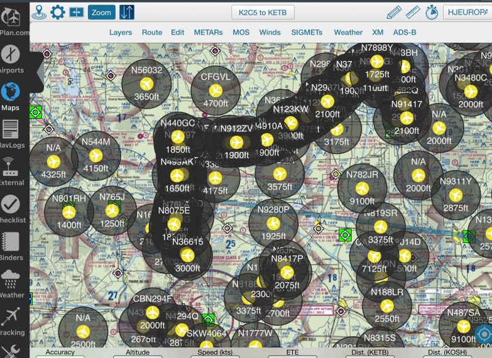Tap the green airport marker near N819SR

click(x=345, y=235)
